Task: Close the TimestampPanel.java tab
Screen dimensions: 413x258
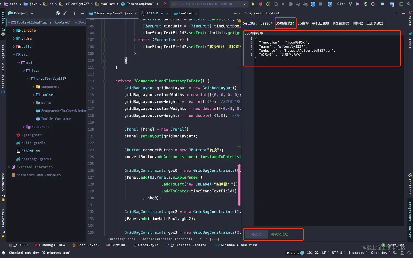Action: (x=135, y=13)
